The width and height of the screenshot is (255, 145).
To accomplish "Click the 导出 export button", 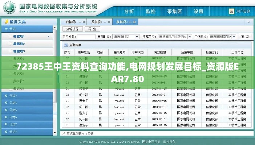I will coord(92,29).
